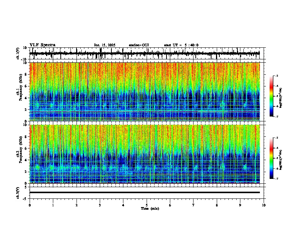
Task: Click the 2 tick label on Time axis
Action: tap(76, 205)
